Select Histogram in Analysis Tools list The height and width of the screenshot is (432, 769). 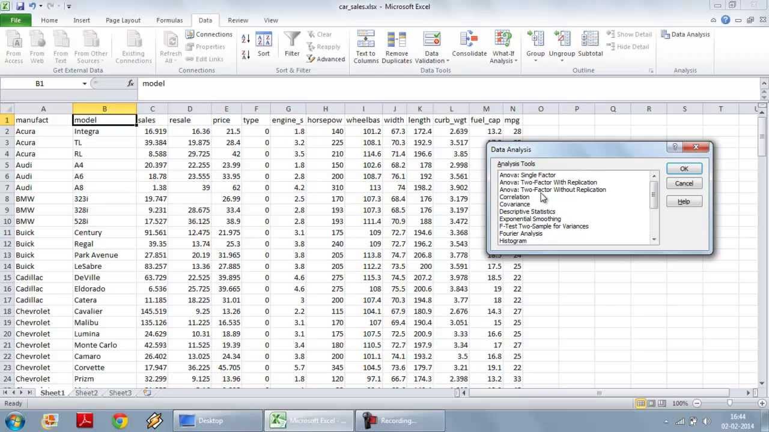tap(513, 241)
